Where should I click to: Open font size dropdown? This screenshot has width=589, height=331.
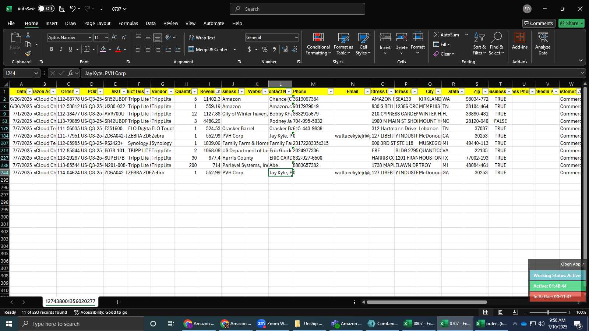tap(106, 38)
